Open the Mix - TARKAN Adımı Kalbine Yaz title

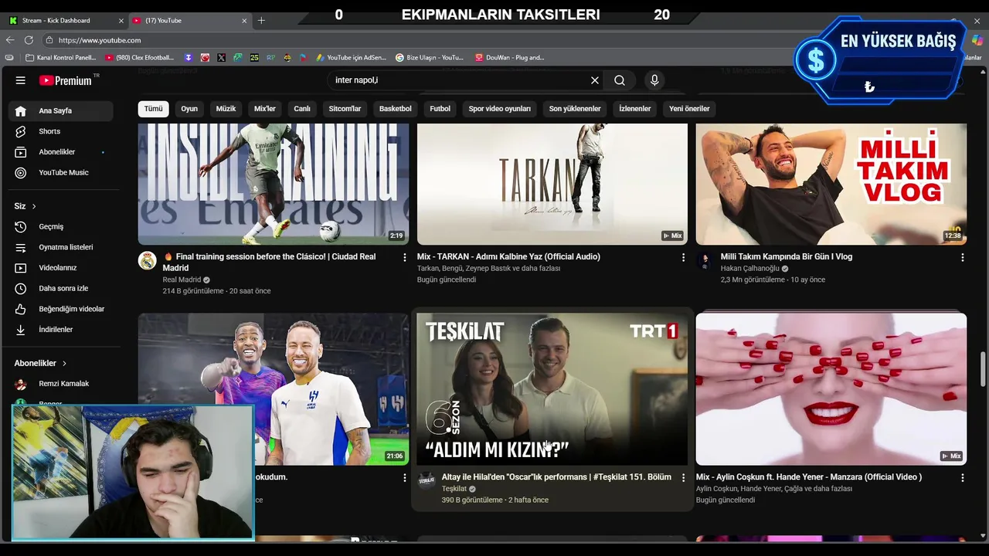pos(508,256)
